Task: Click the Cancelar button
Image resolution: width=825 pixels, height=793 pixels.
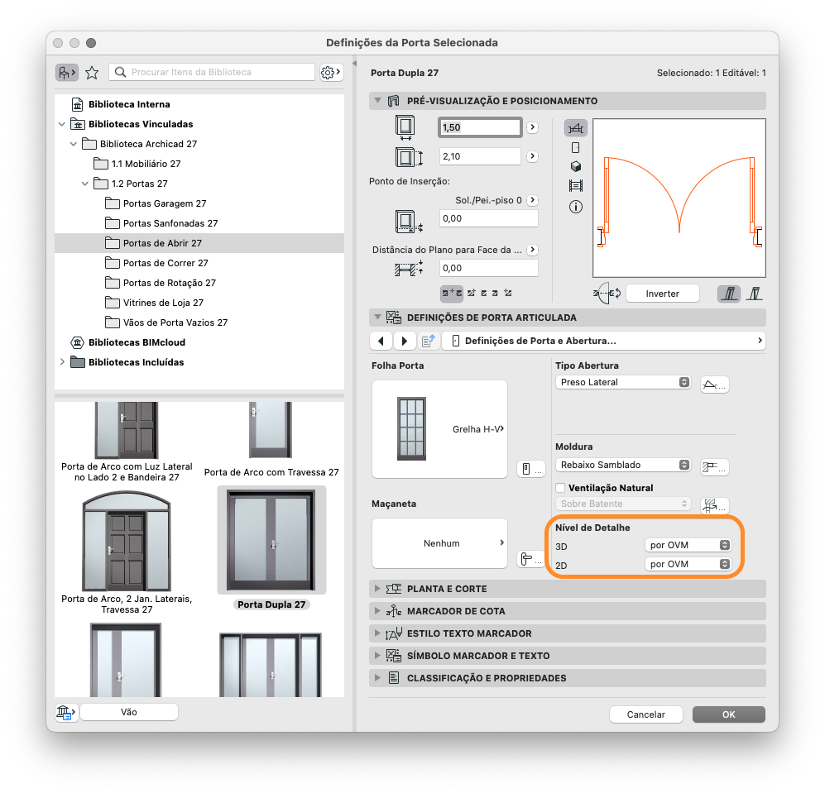Action: point(645,714)
